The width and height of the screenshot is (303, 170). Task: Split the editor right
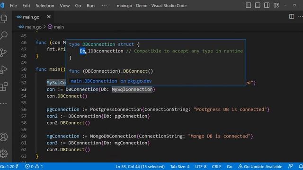[292, 17]
